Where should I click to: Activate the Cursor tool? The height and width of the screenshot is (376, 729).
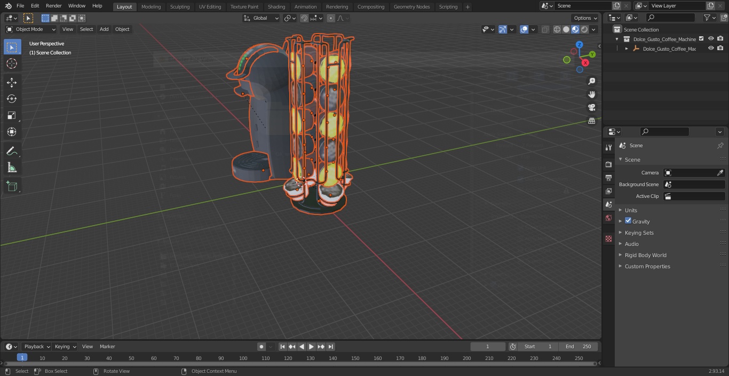coord(12,63)
